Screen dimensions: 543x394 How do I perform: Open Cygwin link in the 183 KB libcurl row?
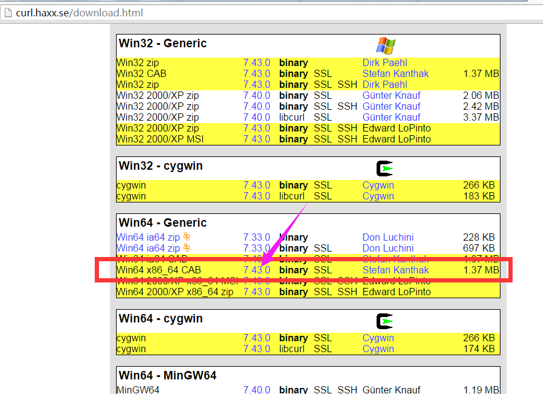pyautogui.click(x=378, y=196)
